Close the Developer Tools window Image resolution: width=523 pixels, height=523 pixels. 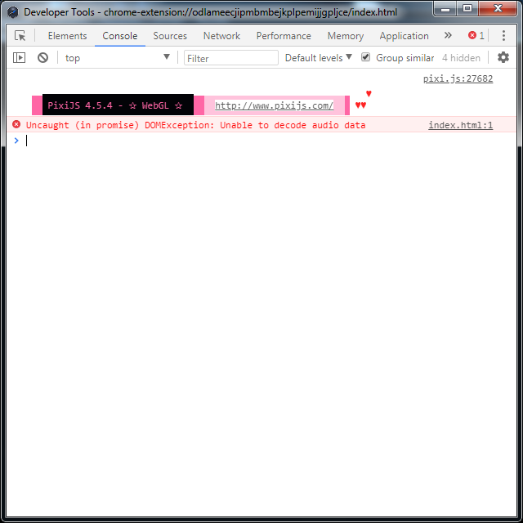pos(498,9)
